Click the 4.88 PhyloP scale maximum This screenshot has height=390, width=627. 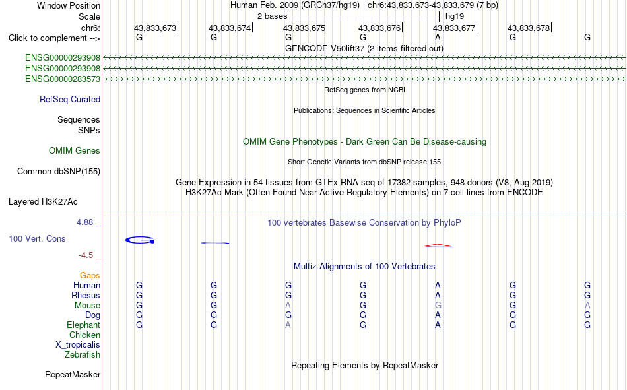84,222
